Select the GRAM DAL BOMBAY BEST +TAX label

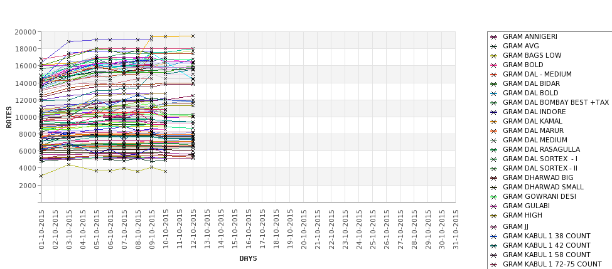(x=556, y=102)
